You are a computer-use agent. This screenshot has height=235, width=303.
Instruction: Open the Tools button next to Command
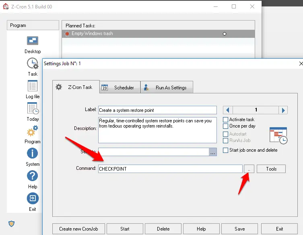coord(271,169)
